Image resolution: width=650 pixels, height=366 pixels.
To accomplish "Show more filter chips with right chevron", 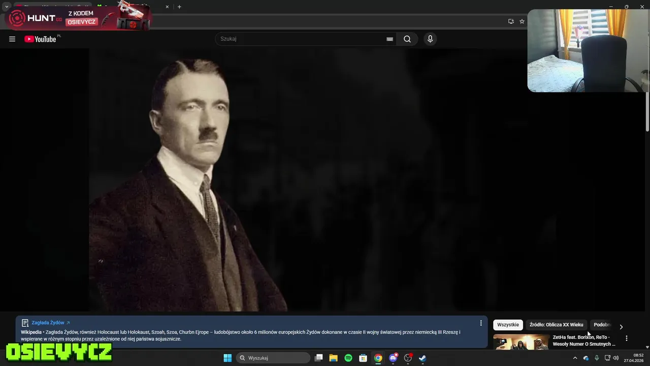I will pyautogui.click(x=621, y=327).
